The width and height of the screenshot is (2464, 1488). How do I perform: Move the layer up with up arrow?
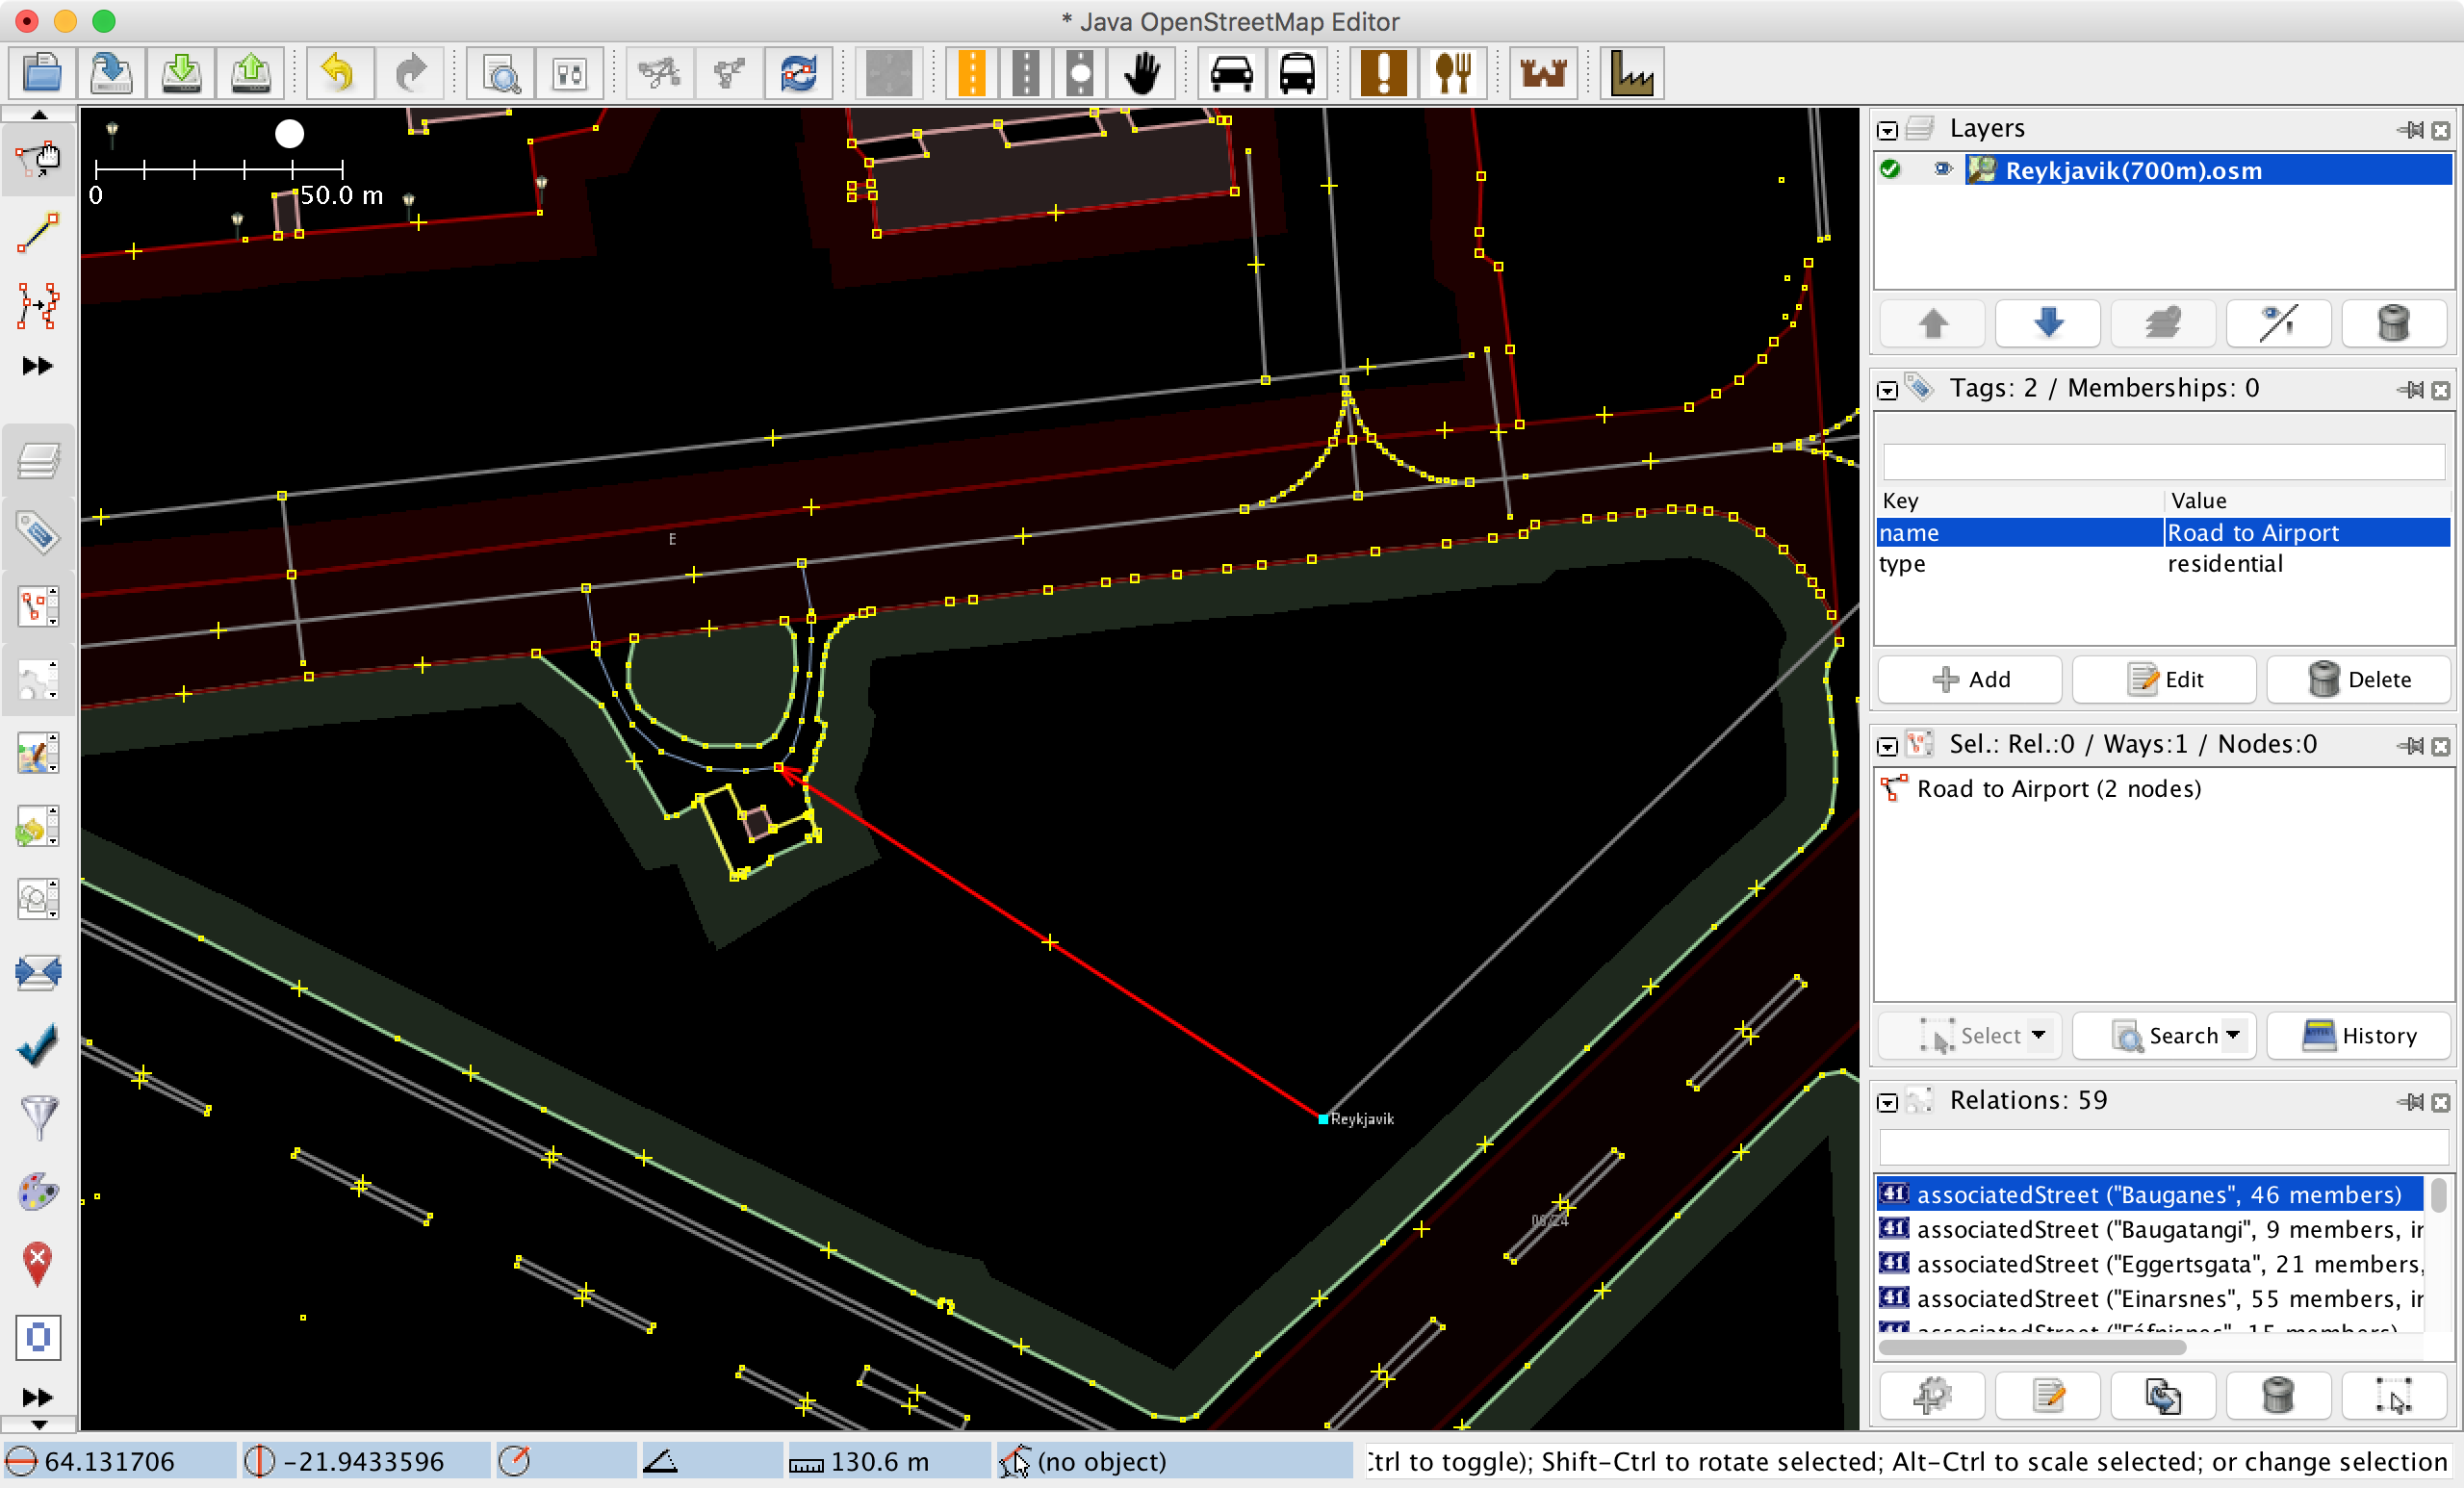click(1932, 323)
